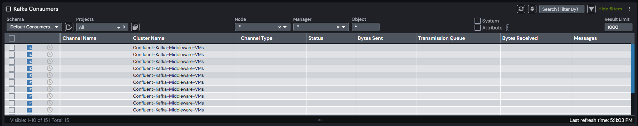Image resolution: width=638 pixels, height=126 pixels.
Task: Click the edit schema icon
Action: coord(69,27)
